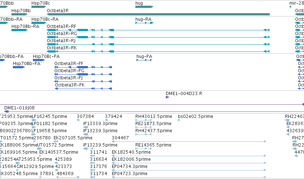Image resolution: width=304 pixels, height=179 pixels.
Task: Click the 311734 EST label
Action: click(98, 174)
